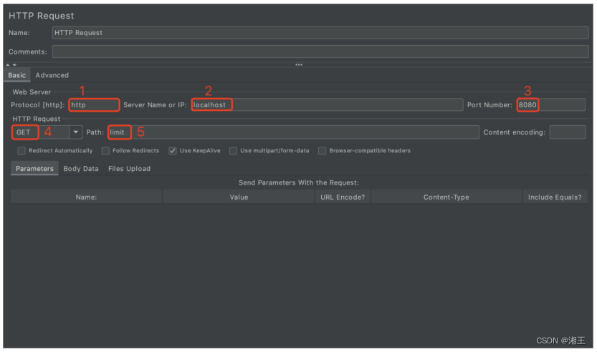
Task: Switch to the Advanced tab
Action: tap(52, 75)
